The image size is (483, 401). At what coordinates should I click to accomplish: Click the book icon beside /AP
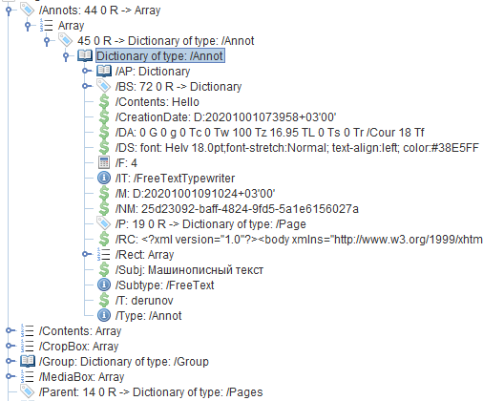coord(104,71)
